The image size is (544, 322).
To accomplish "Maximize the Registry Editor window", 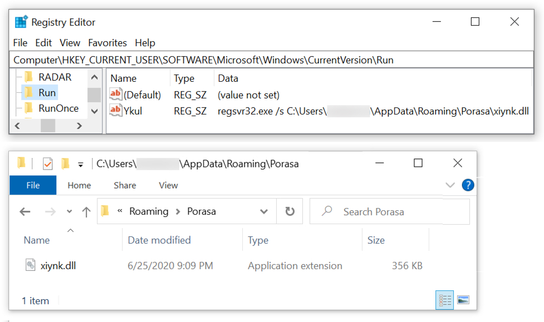I will click(x=475, y=22).
